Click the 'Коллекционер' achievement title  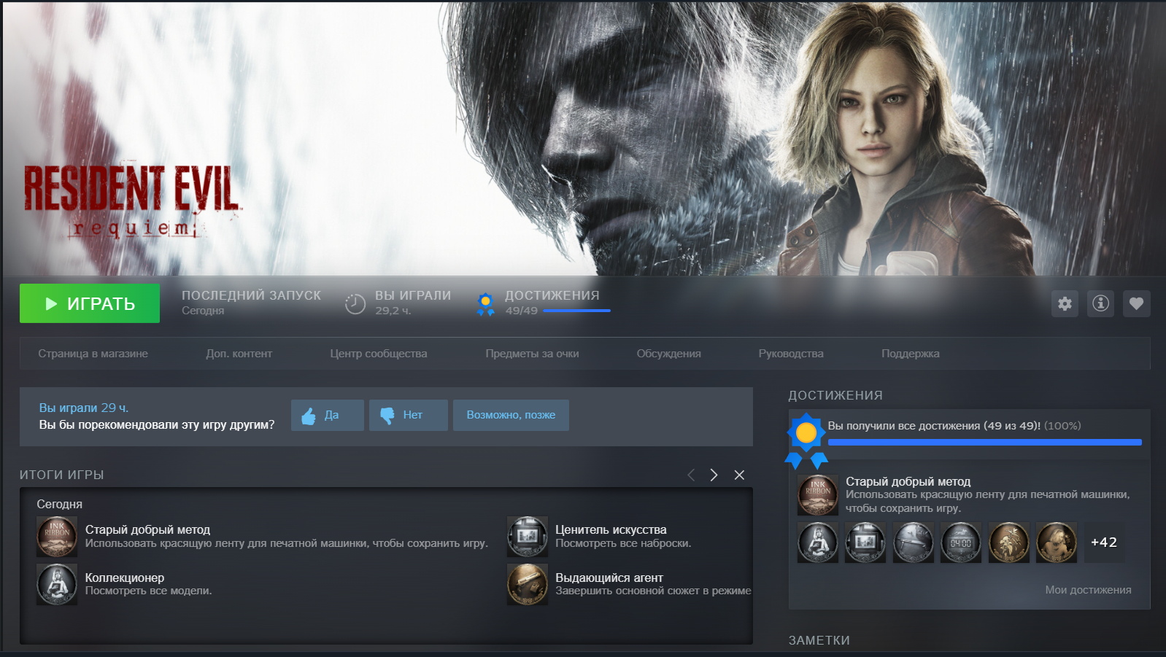click(125, 578)
